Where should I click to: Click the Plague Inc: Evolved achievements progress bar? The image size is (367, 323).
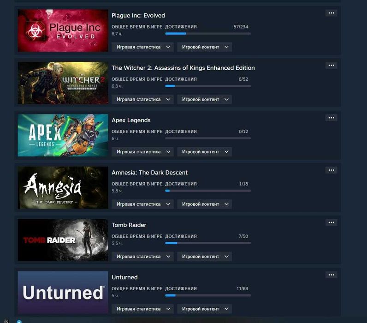[x=208, y=34]
